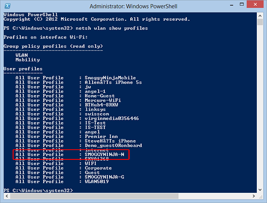
Task: Click the 'Profiles on interface Wi-Fi:' line
Action: pyautogui.click(x=46, y=37)
